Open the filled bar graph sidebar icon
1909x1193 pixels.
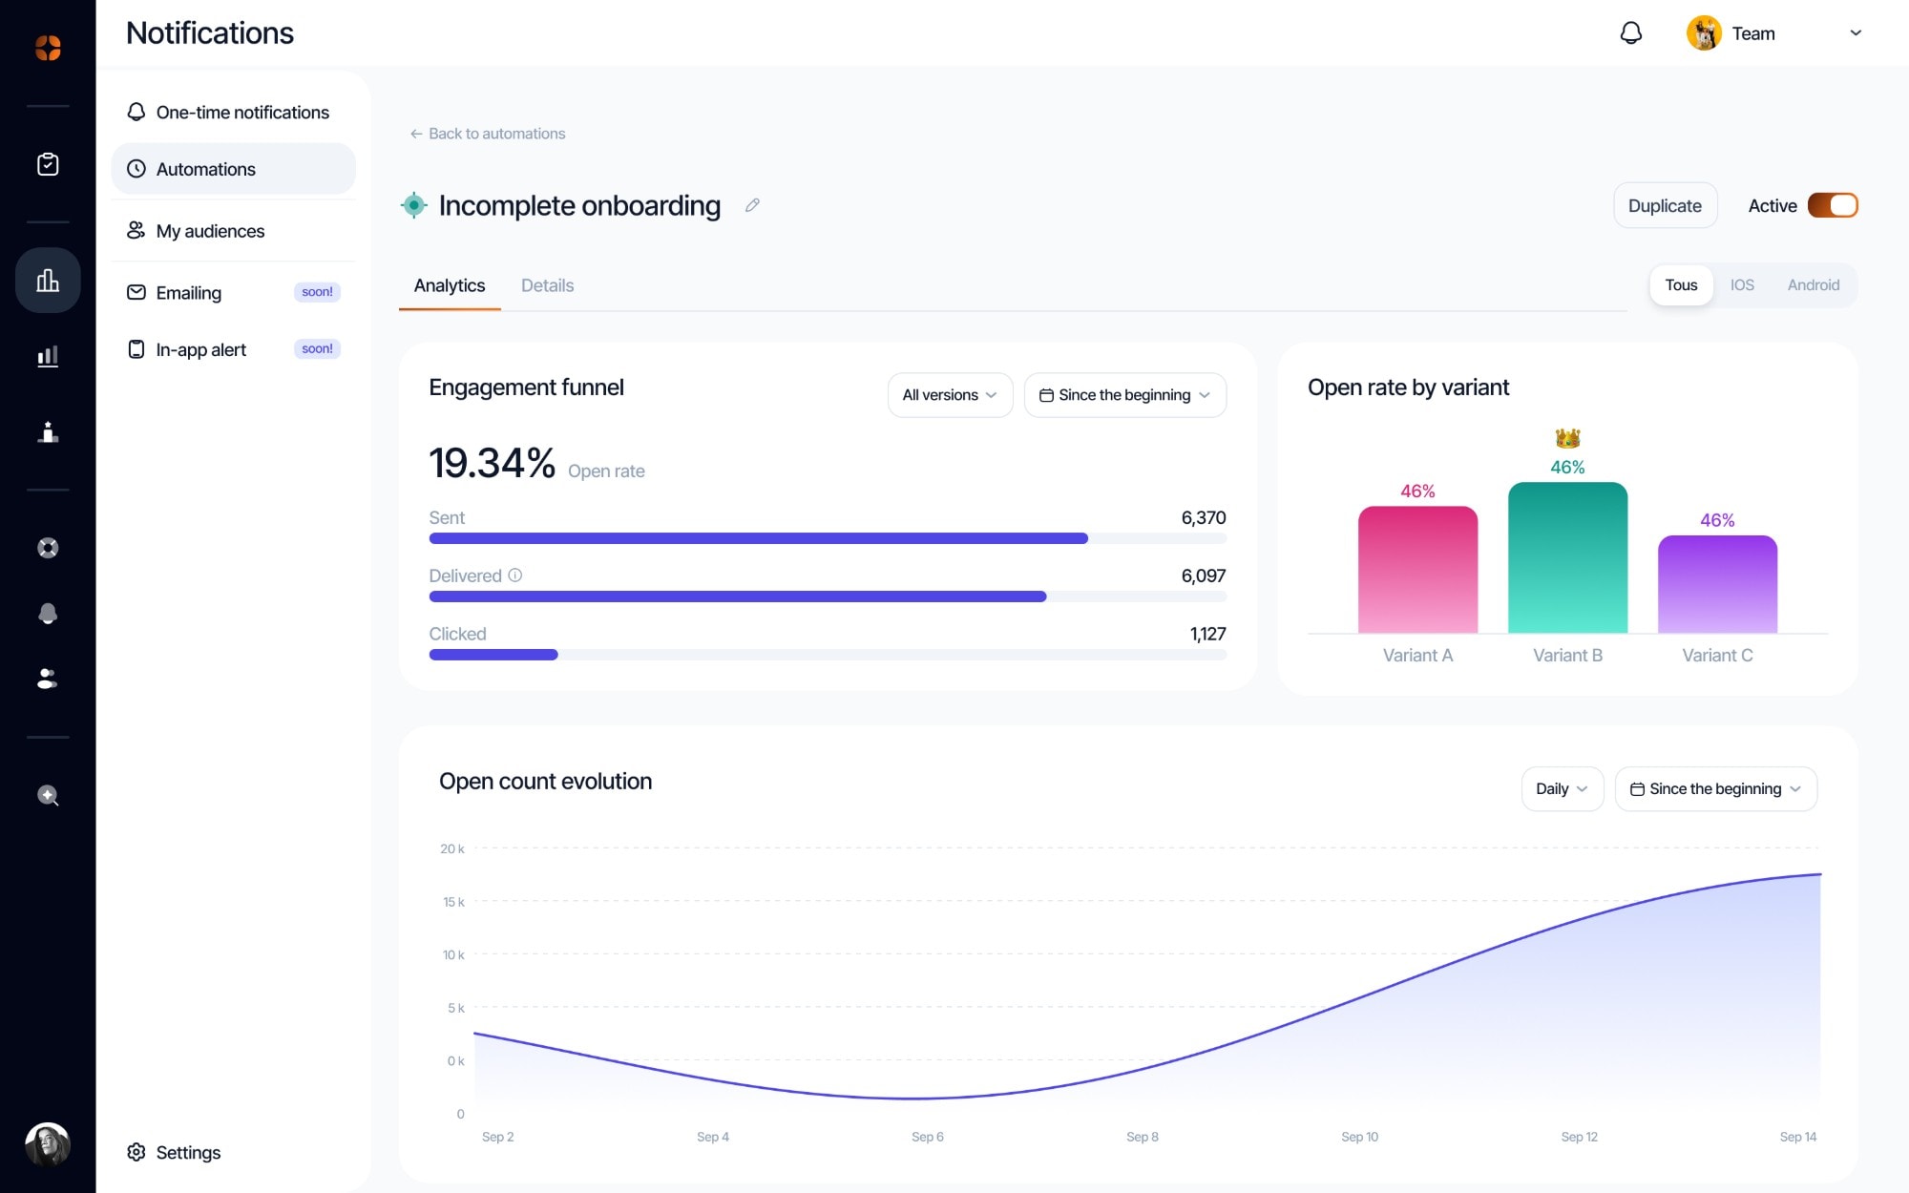(48, 356)
